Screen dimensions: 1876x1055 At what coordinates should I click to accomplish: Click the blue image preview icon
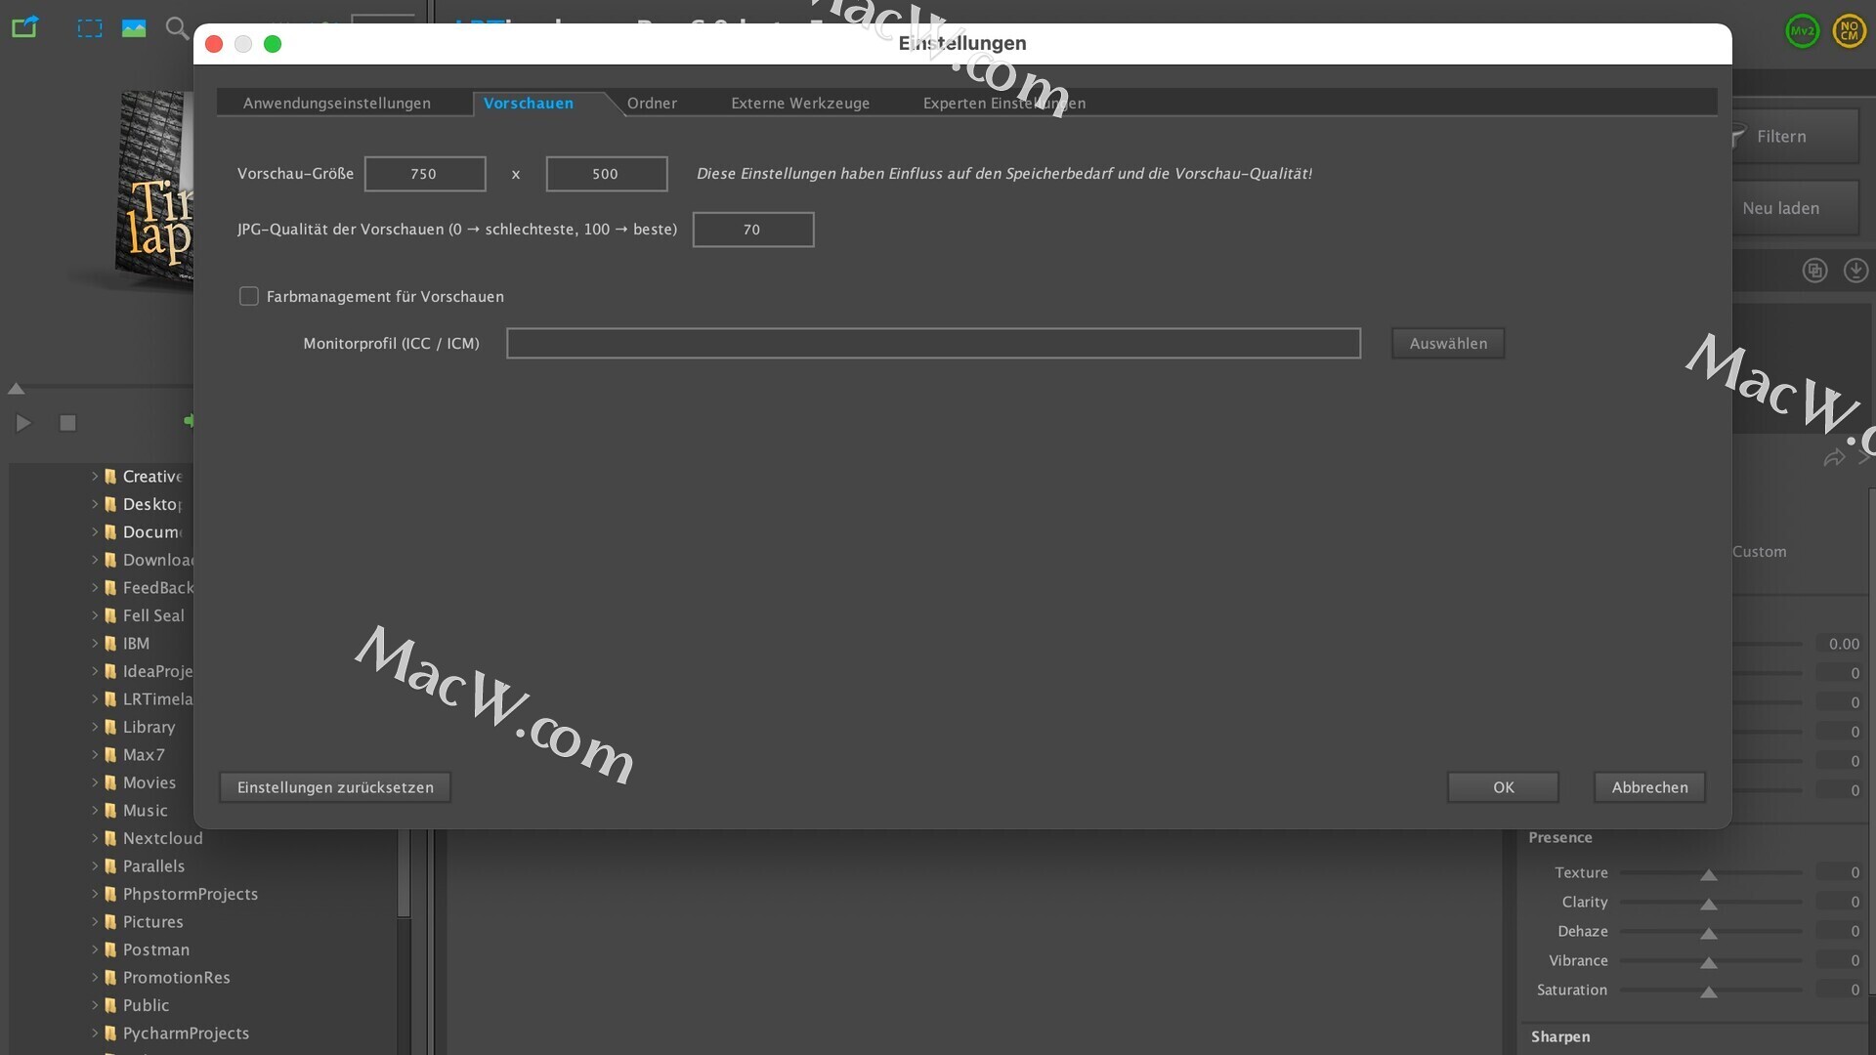click(134, 28)
